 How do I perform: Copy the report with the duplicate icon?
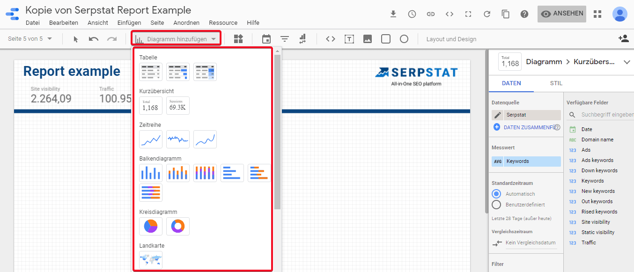[x=506, y=14]
